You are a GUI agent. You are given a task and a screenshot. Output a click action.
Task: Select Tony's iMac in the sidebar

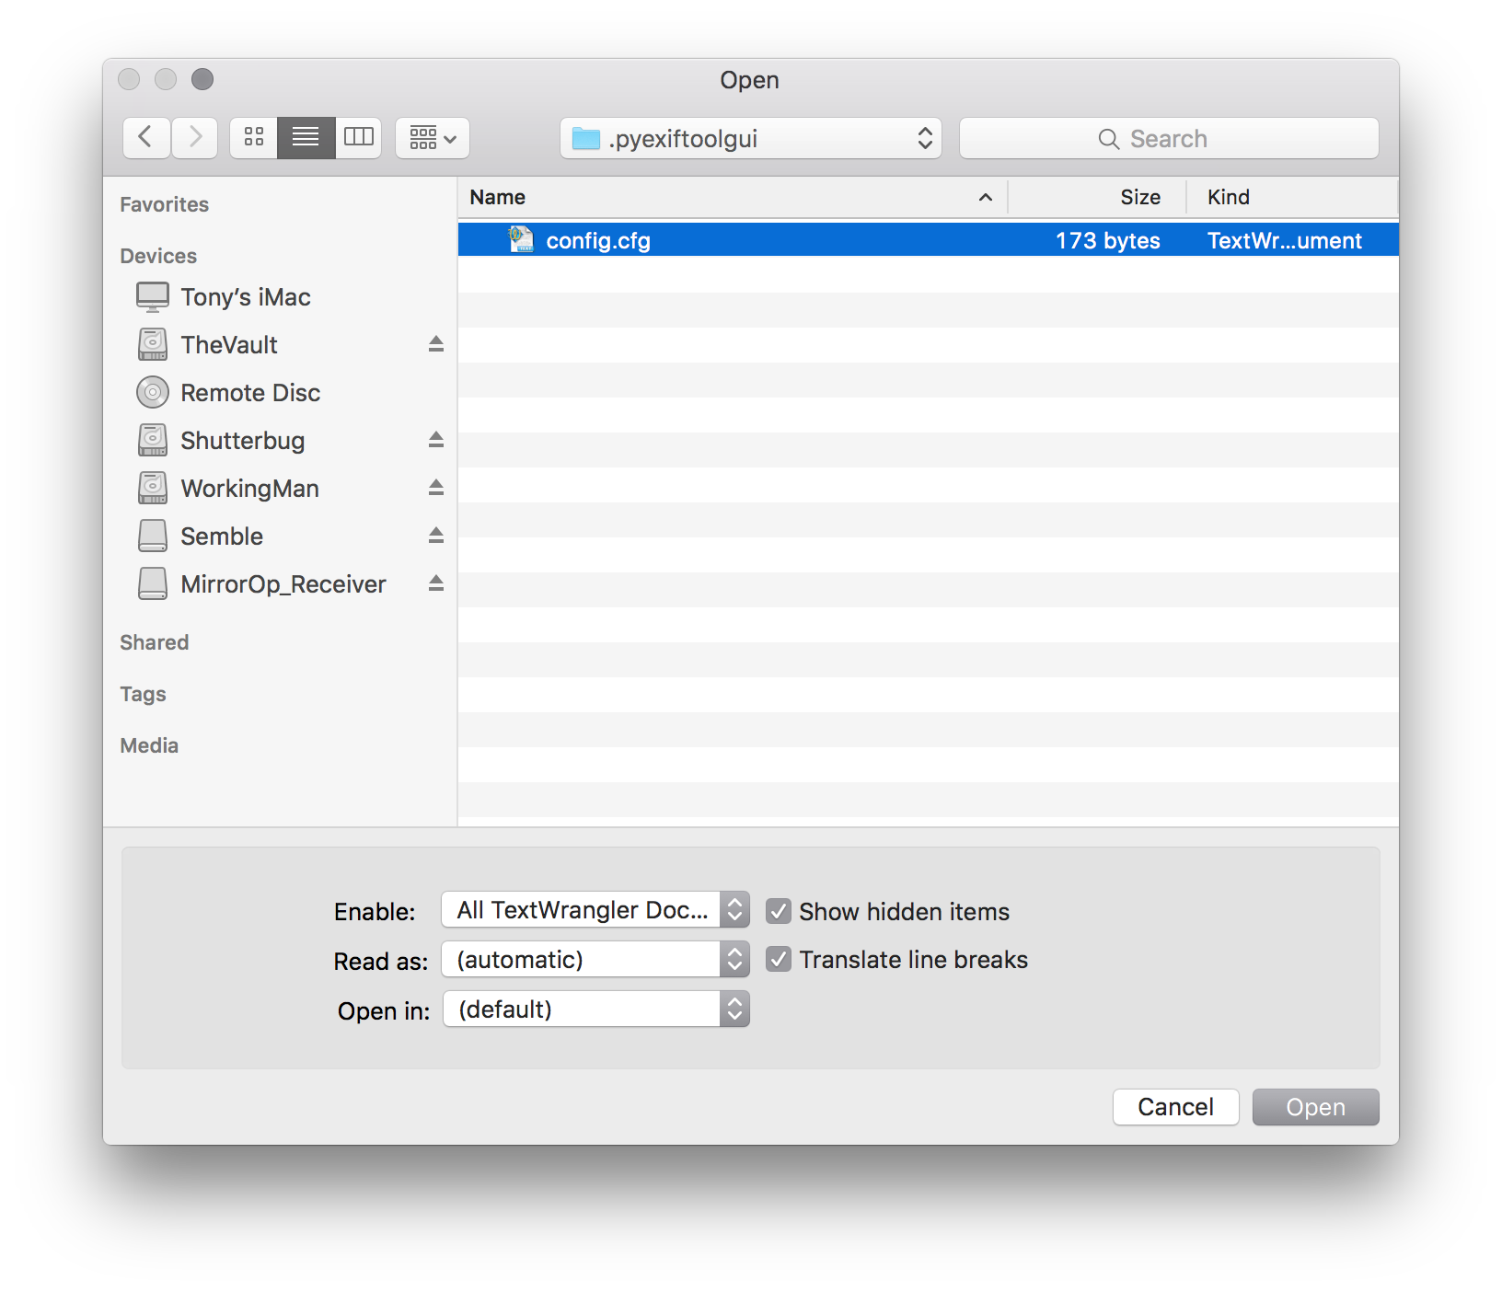point(280,297)
